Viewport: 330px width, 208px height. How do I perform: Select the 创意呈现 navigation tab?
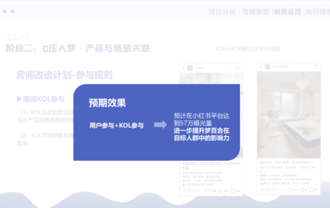[x=288, y=12]
